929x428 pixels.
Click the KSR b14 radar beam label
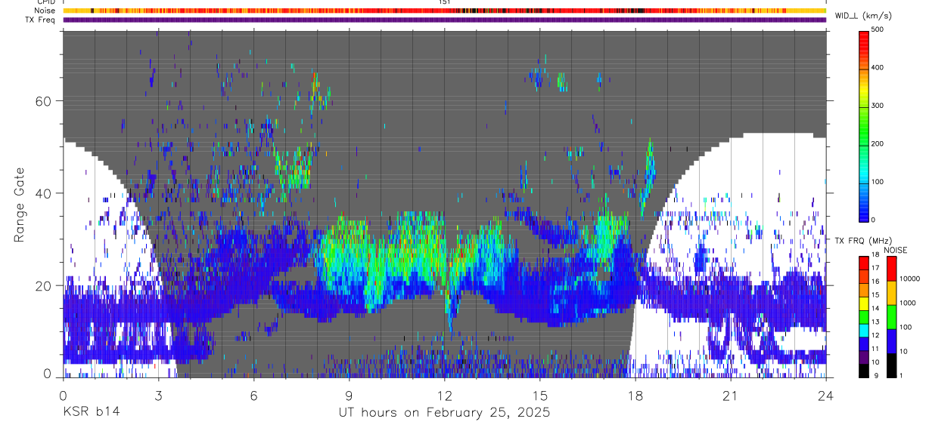tap(90, 412)
